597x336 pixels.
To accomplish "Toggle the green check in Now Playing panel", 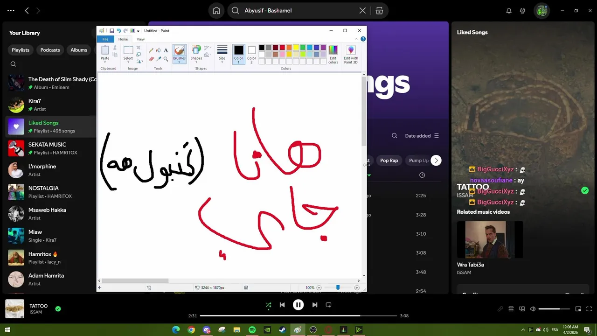I will click(x=585, y=190).
